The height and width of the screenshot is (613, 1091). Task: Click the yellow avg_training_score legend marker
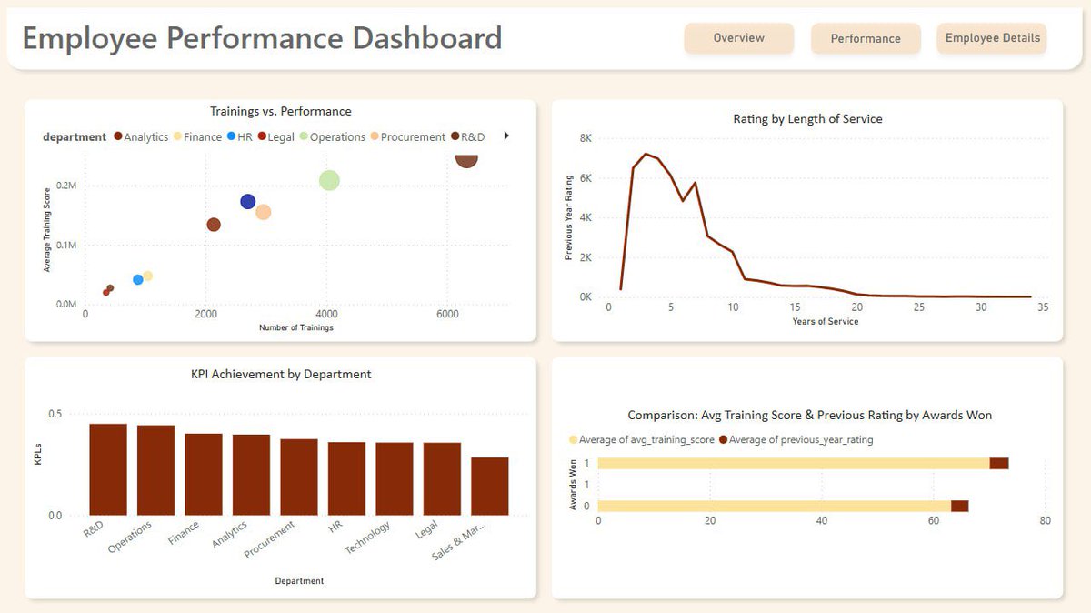click(571, 438)
